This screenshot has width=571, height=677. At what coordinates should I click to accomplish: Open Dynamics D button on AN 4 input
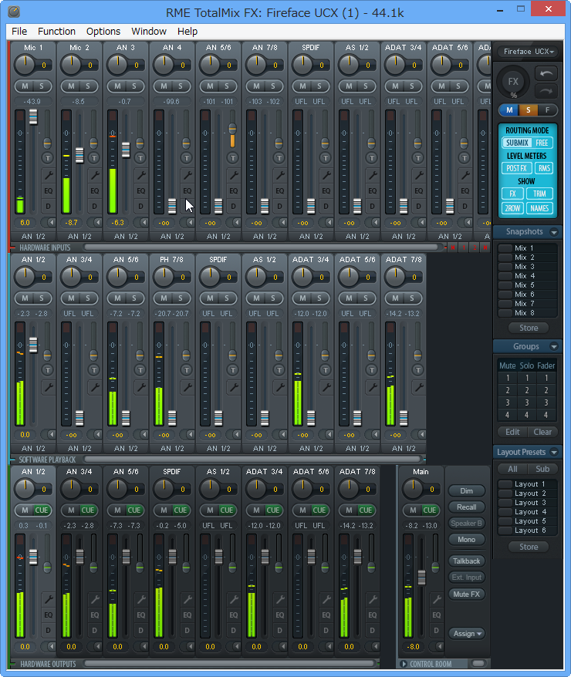pyautogui.click(x=187, y=207)
